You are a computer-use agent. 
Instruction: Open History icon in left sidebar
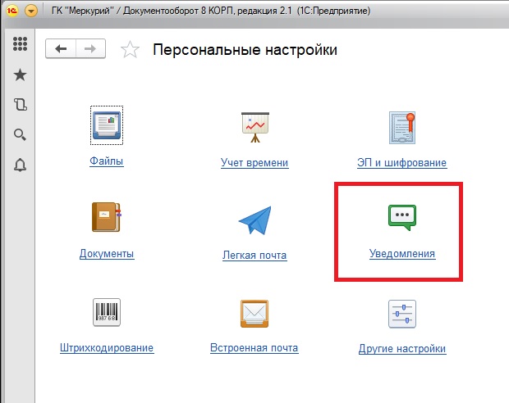21,105
